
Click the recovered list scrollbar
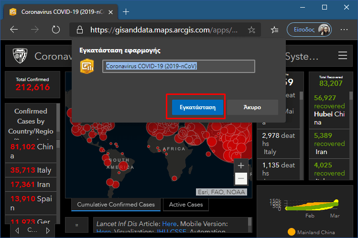tap(351, 96)
